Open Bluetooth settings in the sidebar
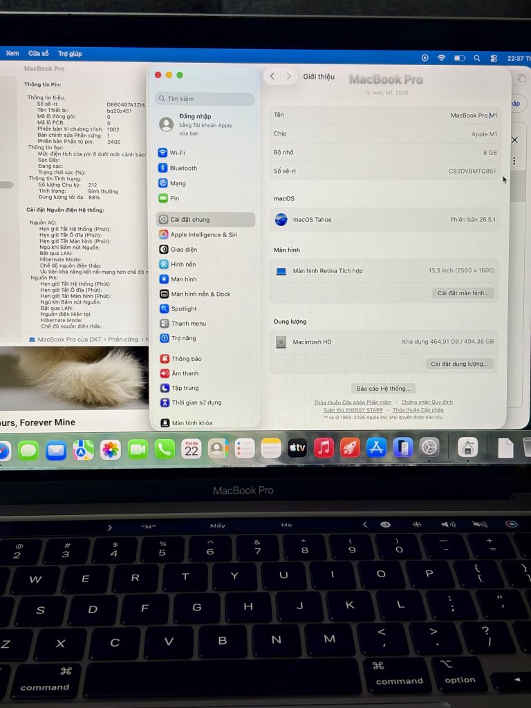 (x=178, y=168)
